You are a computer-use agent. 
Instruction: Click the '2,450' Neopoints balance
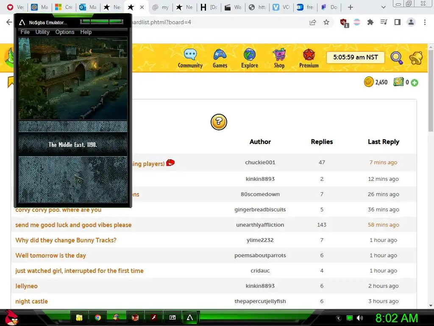tap(381, 82)
